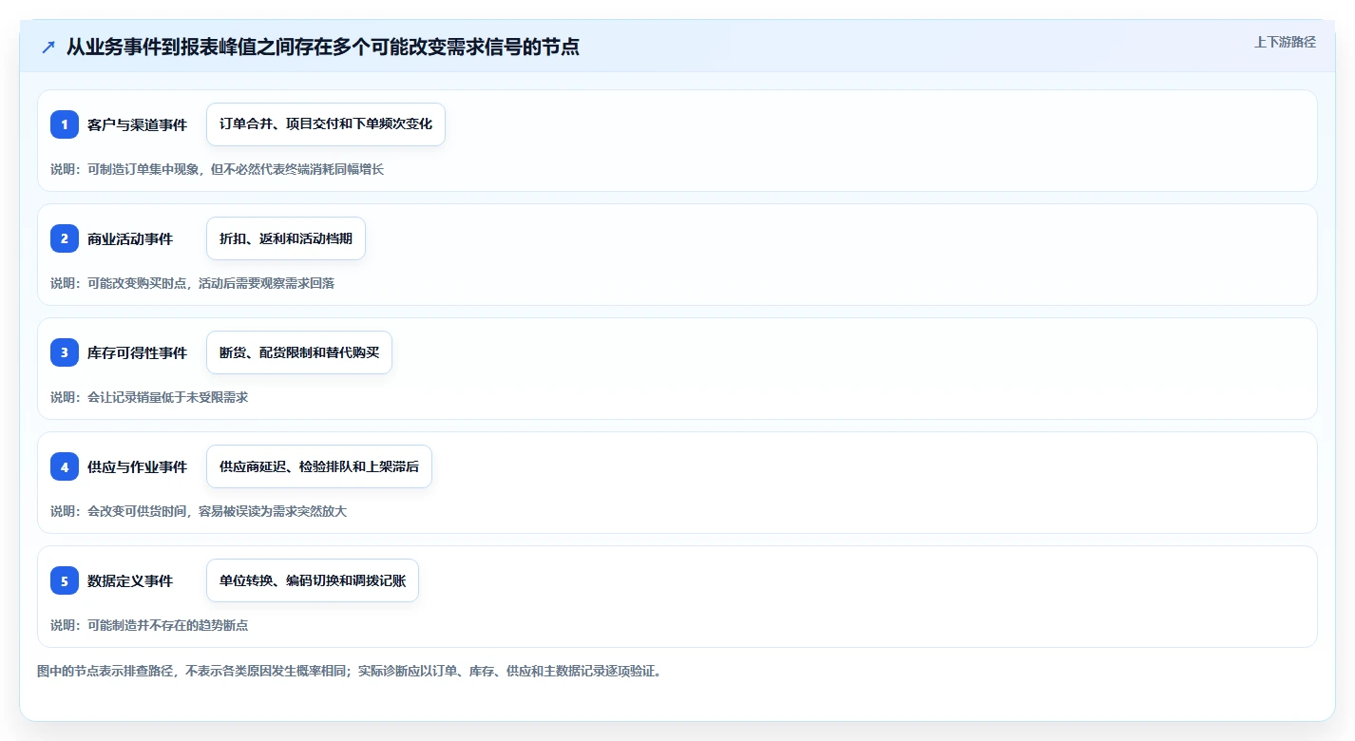Click the header title 从业务事件到报表峰值
Viewport: 1355px width, 741px height.
323,47
